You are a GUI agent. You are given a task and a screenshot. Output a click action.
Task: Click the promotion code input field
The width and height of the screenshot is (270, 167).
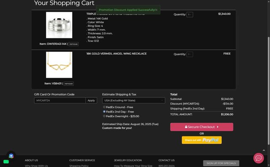pyautogui.click(x=60, y=100)
